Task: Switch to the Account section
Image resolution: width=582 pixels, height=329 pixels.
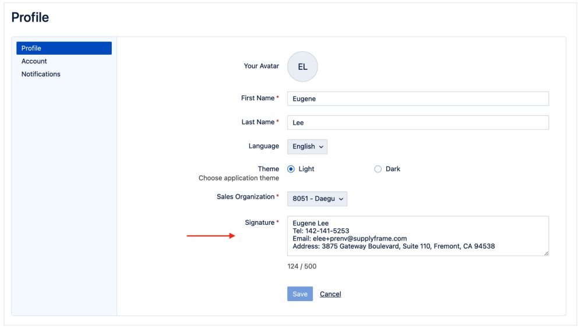Action: 34,61
